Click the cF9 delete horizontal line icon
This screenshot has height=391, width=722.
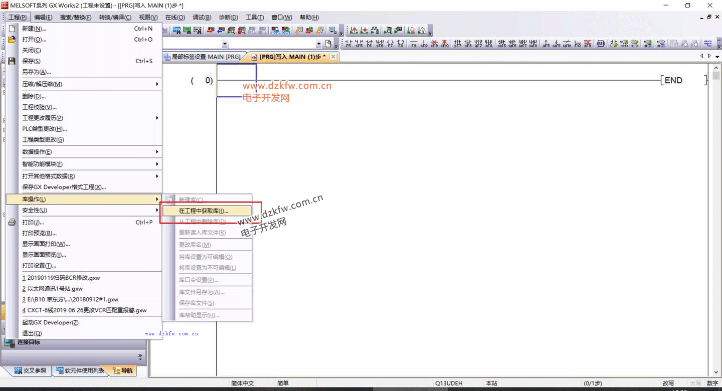(x=434, y=44)
